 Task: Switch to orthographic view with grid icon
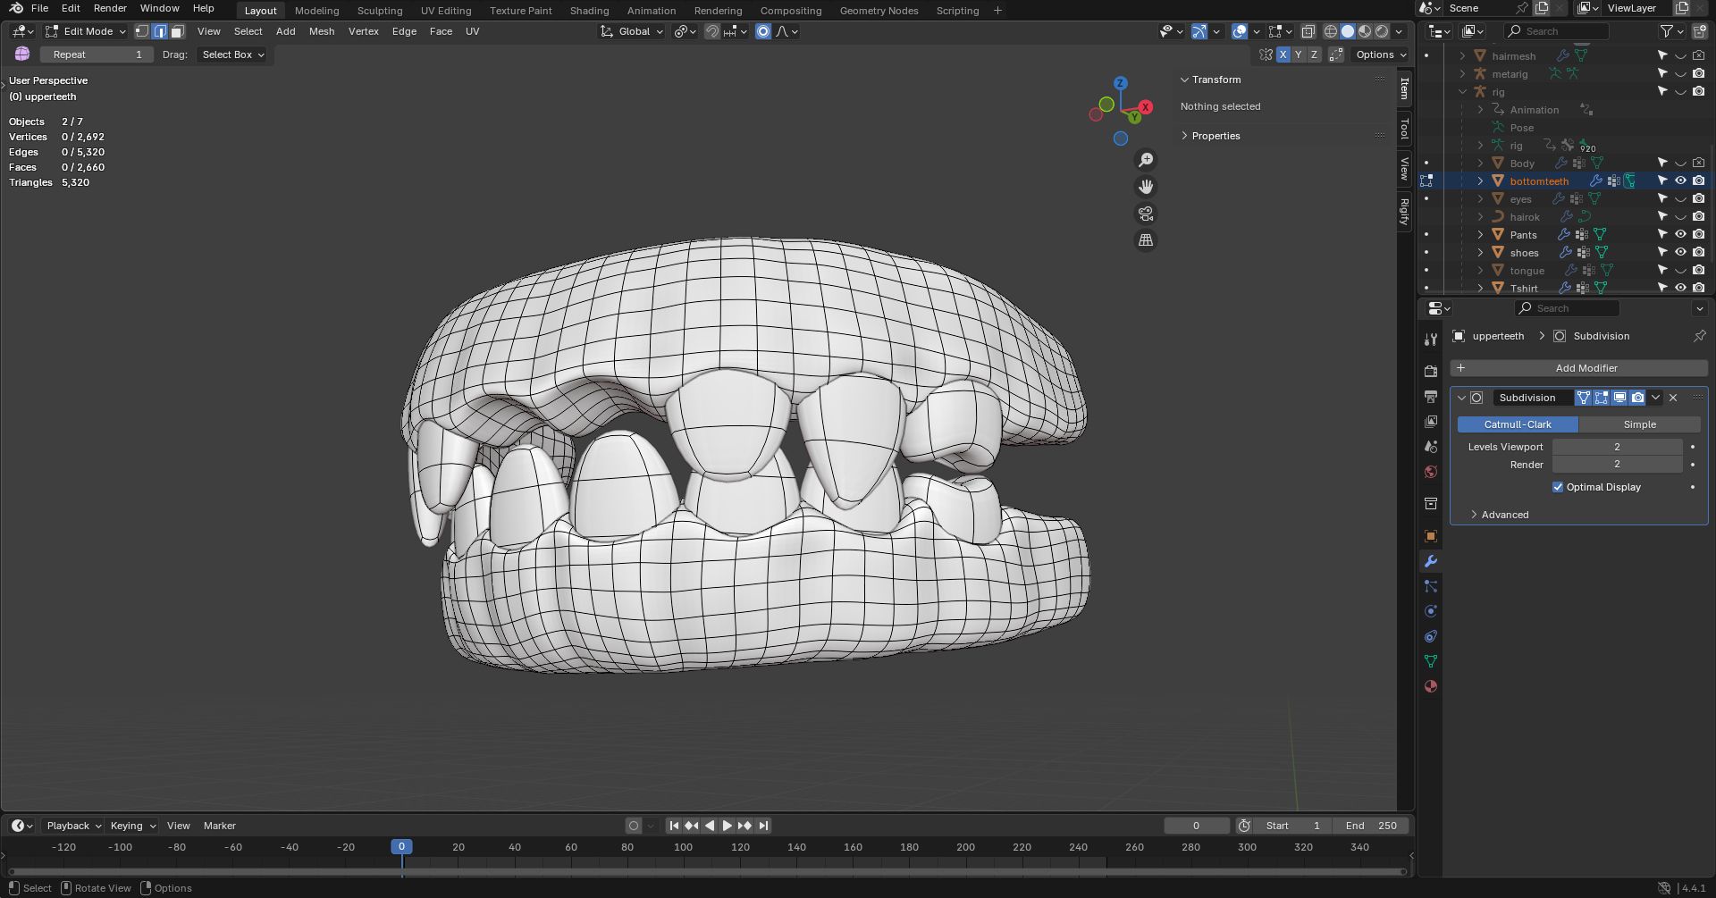pyautogui.click(x=1146, y=240)
